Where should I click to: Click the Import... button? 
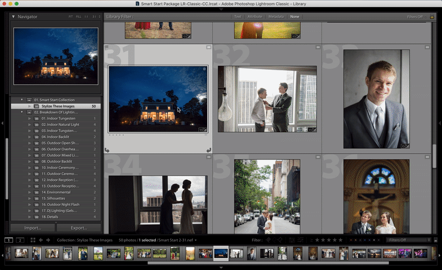32,227
